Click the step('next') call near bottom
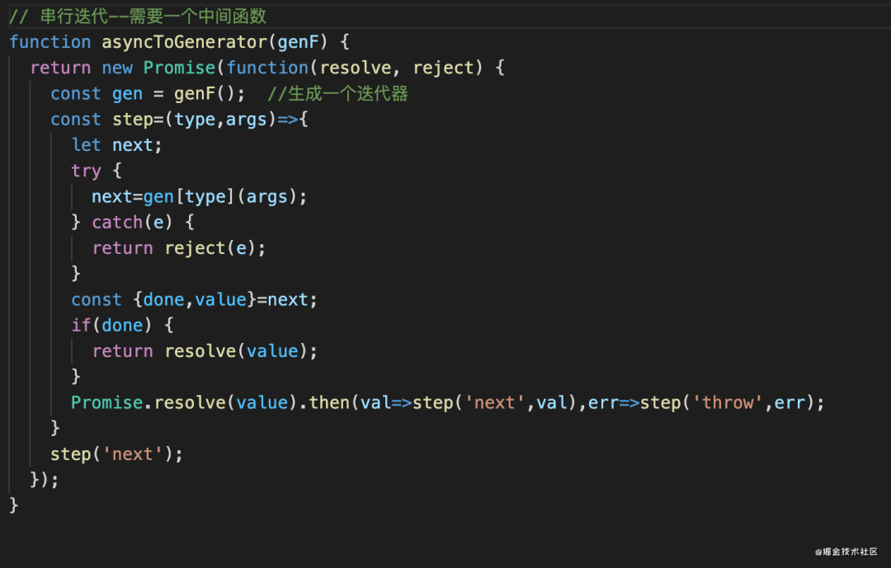The height and width of the screenshot is (568, 891). point(116,454)
